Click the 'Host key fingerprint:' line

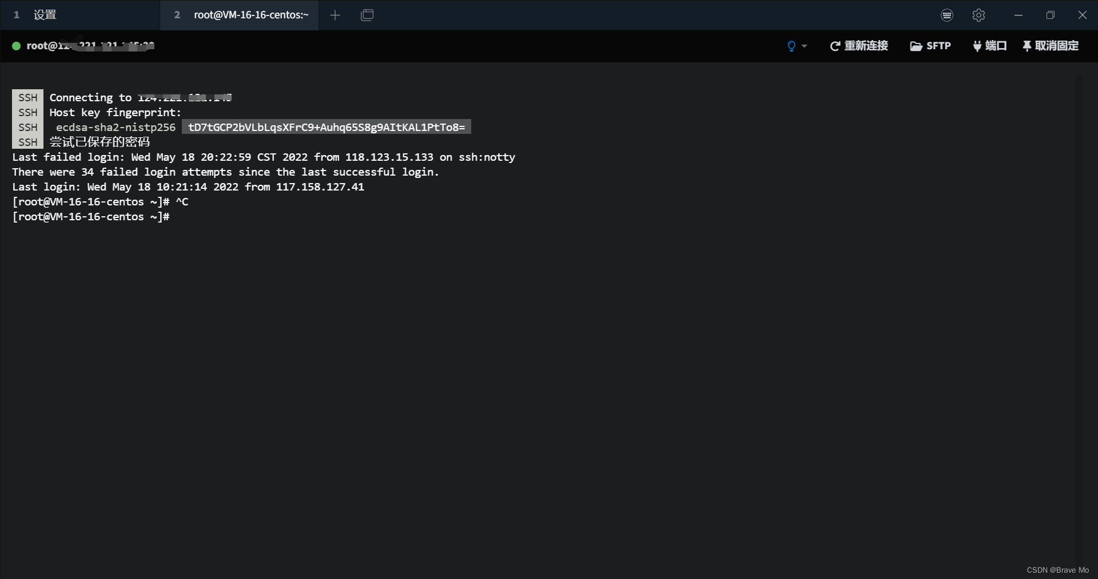tap(115, 112)
